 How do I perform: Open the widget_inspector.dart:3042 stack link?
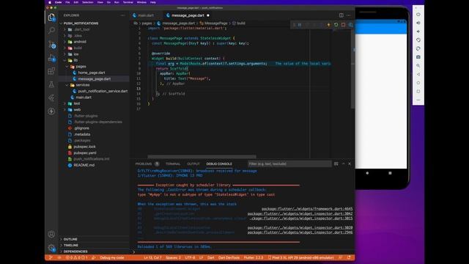coord(300,213)
